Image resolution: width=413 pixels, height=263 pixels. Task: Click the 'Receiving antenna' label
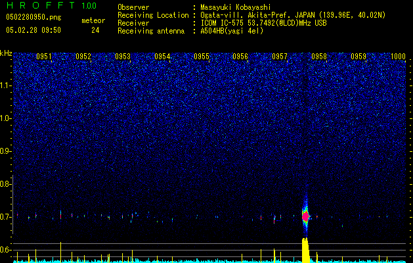[151, 31]
